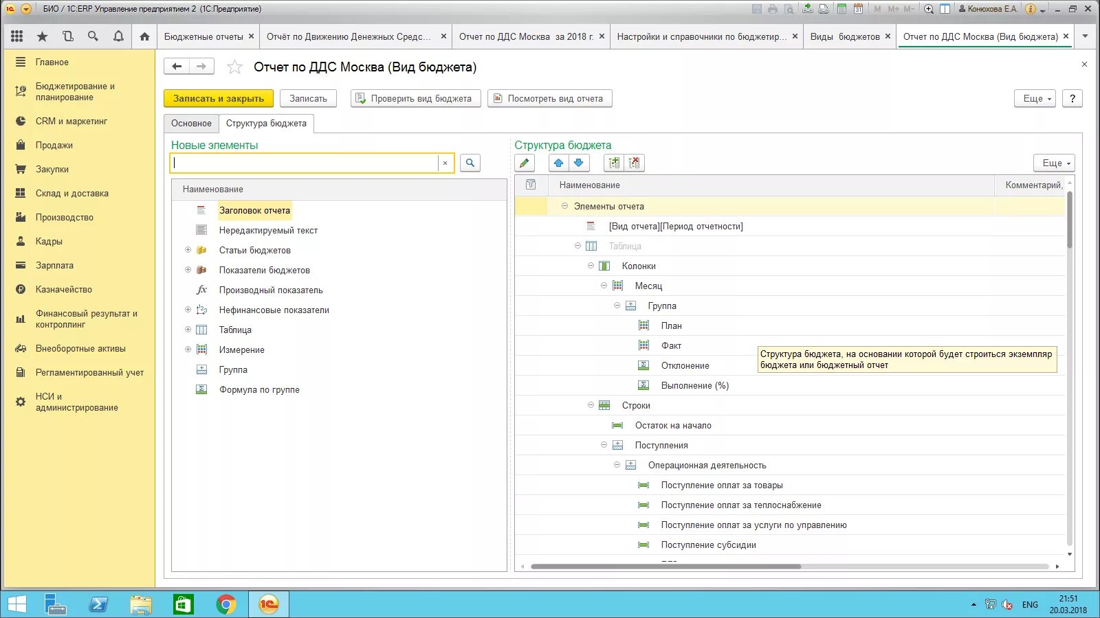Open Еще dropdown in structure toolbar
Screen dimensions: 1100x618
click(1054, 163)
